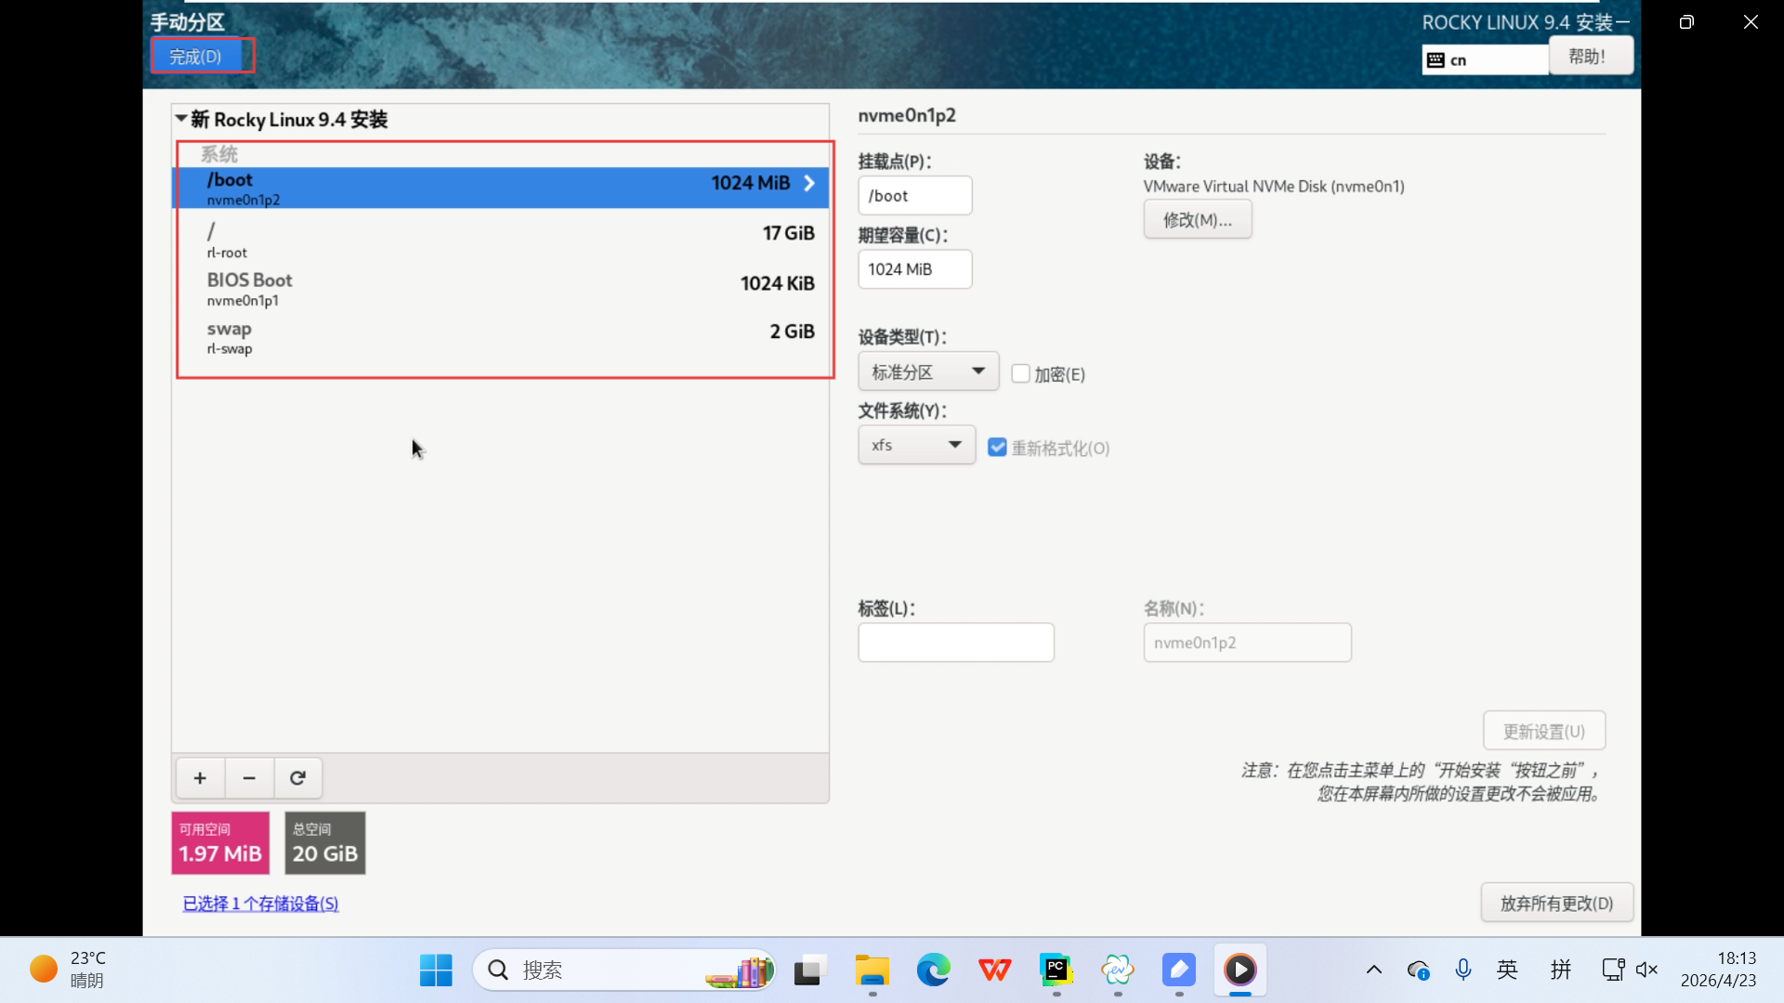Select the / rl-root partition entry
This screenshot has width=1784, height=1003.
502,240
